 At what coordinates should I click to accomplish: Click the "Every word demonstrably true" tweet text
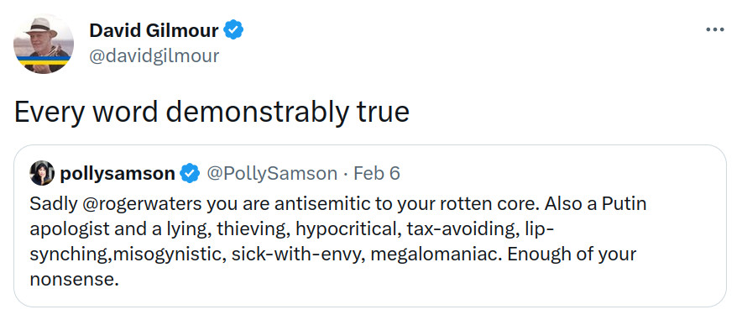click(212, 113)
